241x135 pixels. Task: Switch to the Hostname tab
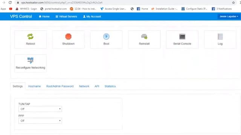[x=34, y=86]
